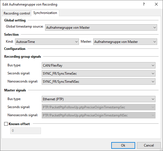Open the SYNC_FR/SyncTimeSec seconds signal dropdown
The height and width of the screenshot is (151, 163).
tap(98, 74)
